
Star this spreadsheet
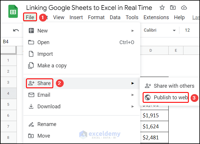click(x=162, y=8)
